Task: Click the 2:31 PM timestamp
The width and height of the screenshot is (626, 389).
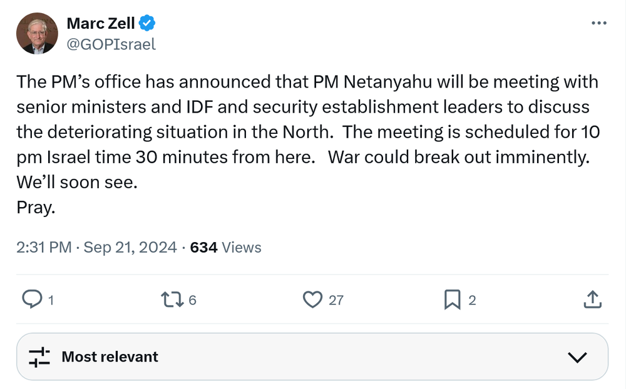Action: pos(44,248)
